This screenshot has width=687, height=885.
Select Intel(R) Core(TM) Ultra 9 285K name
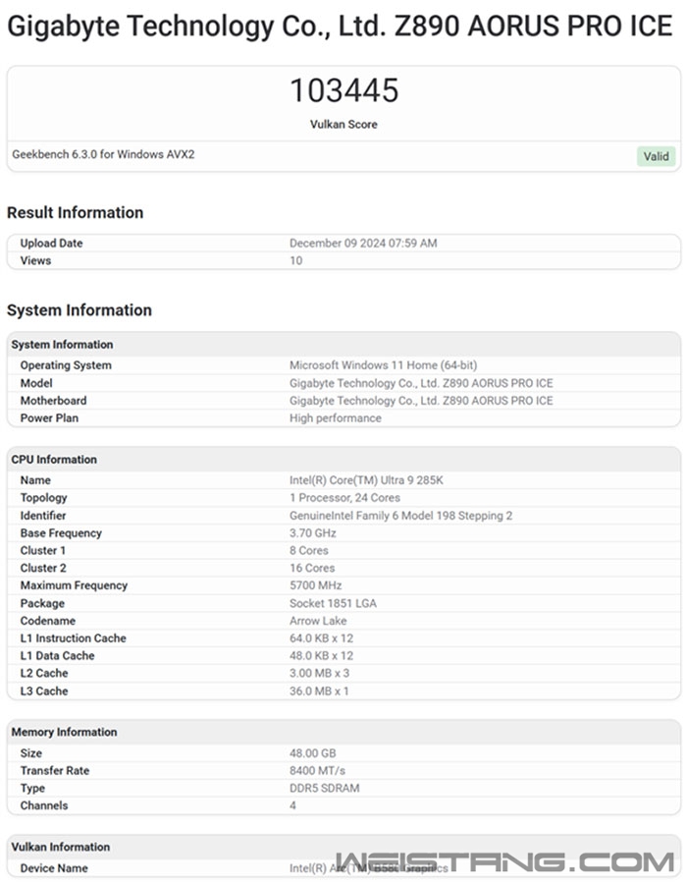click(367, 480)
